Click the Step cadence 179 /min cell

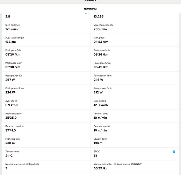coord(46,28)
